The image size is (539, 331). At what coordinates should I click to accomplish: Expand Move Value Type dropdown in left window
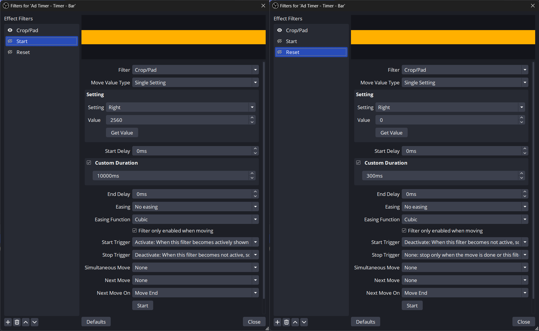(x=195, y=83)
